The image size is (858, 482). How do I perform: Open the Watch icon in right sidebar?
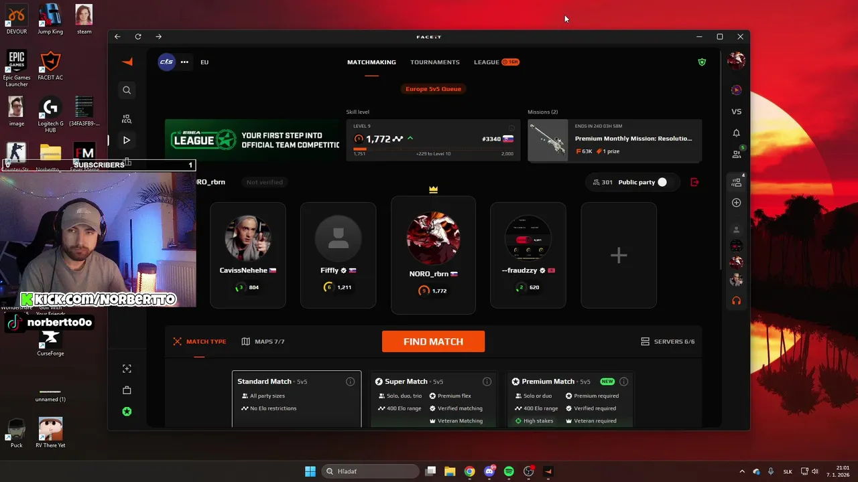click(x=736, y=90)
